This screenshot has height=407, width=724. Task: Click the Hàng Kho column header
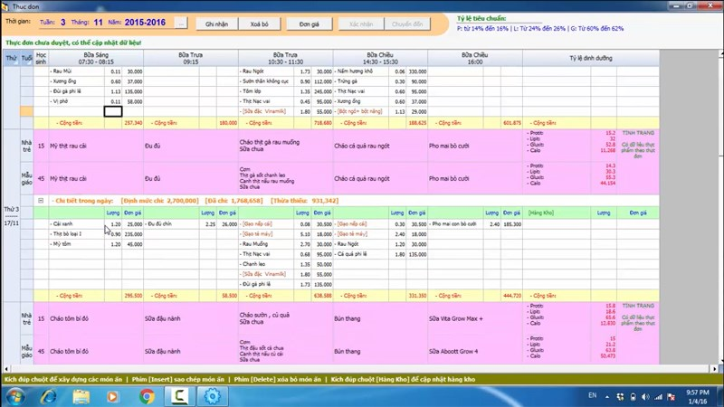(540, 213)
